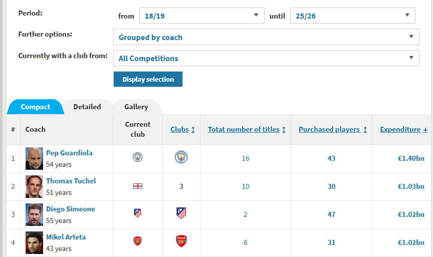Click Manchester City crest in Current club column
Screen dimensions: 433x257
(x=137, y=158)
